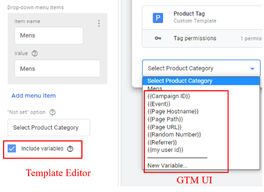Screen dimensions: 264x192
Task: Open the three-dot menu for menu item
Action: tap(99, 23)
